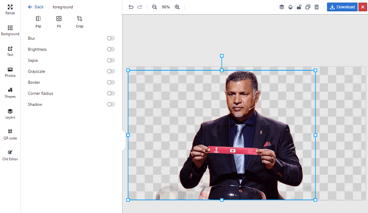
Task: Fit the foreground image to canvas
Action: click(x=59, y=22)
